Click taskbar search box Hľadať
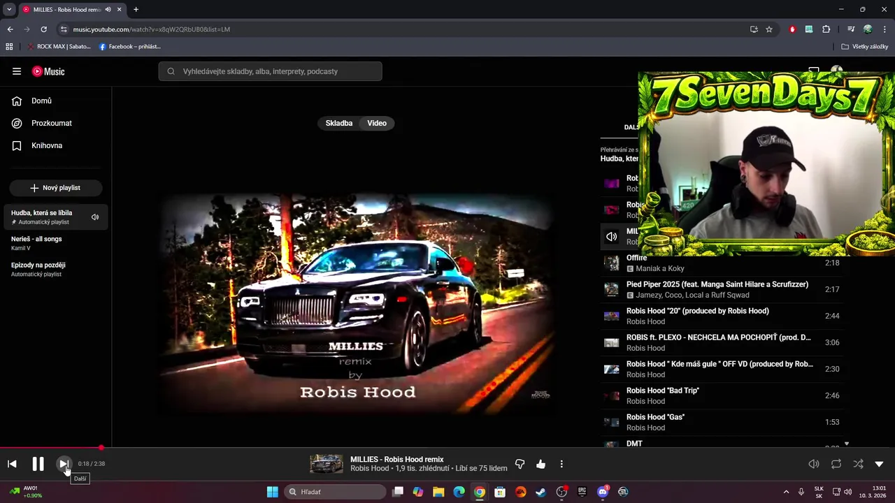The width and height of the screenshot is (895, 503). 336,492
